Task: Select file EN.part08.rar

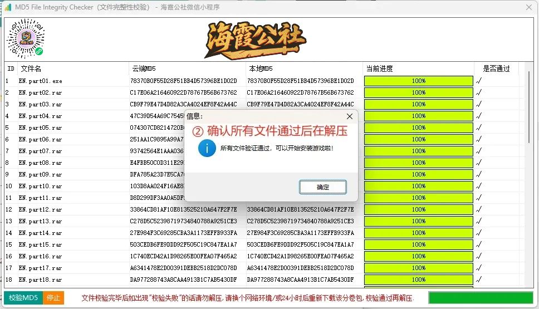Action: (x=41, y=163)
